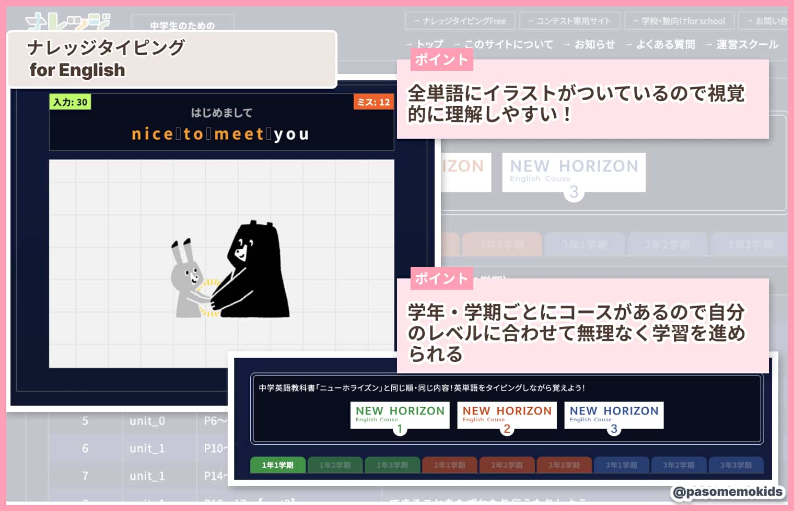794x511 pixels.
Task: Switch to 2年3学期 tab in dark panel
Action: [564, 465]
